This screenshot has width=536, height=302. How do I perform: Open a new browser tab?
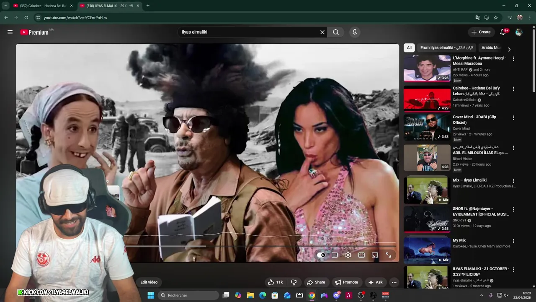(148, 6)
